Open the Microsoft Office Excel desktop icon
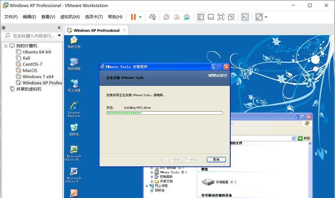 tap(74, 153)
